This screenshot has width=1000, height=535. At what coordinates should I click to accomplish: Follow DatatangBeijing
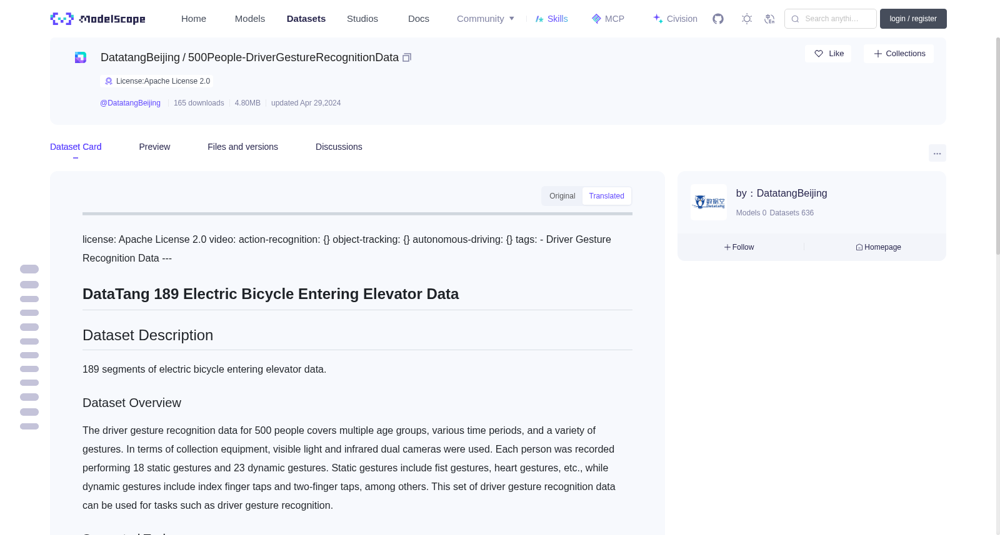coord(739,247)
